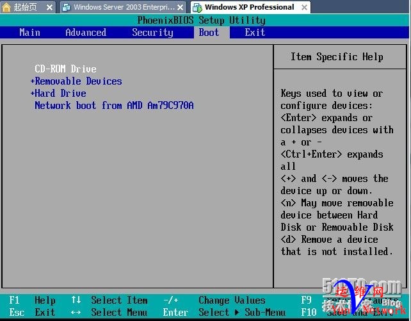The image size is (411, 321).
Task: Click the F9 key label
Action: click(306, 300)
